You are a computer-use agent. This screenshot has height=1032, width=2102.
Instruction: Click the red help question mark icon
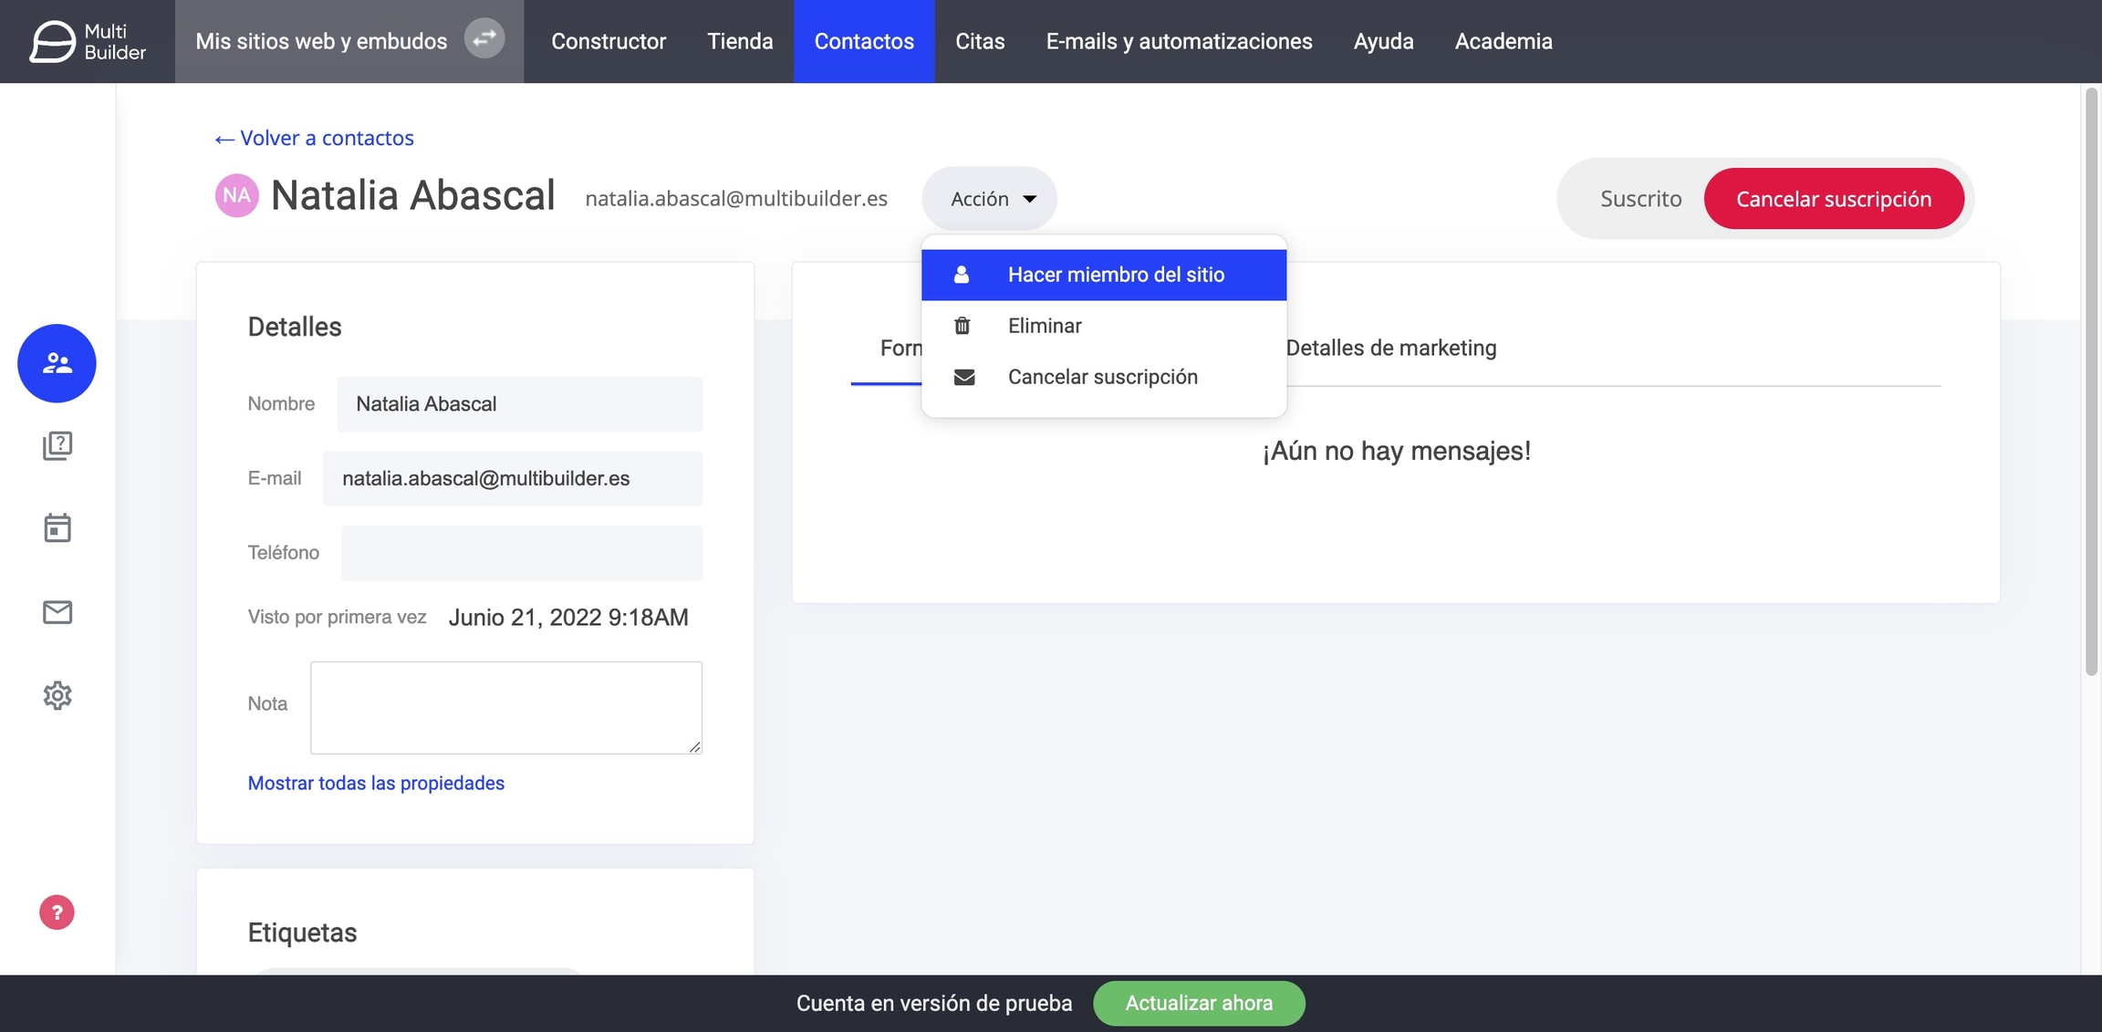[x=57, y=912]
